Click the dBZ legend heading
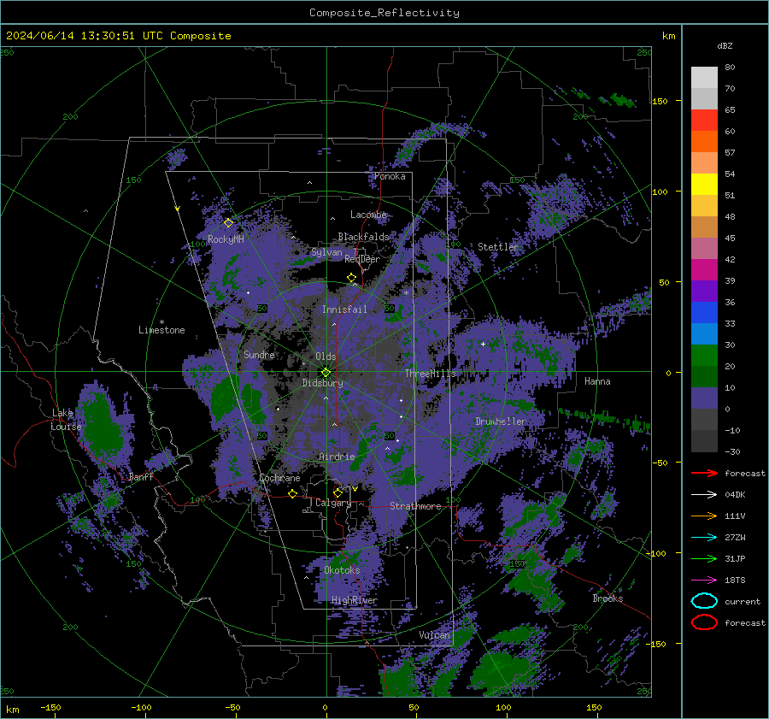 (725, 45)
